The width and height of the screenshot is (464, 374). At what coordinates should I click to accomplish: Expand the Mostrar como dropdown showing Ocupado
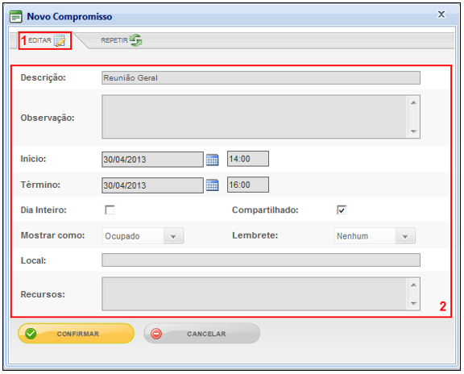click(143, 236)
